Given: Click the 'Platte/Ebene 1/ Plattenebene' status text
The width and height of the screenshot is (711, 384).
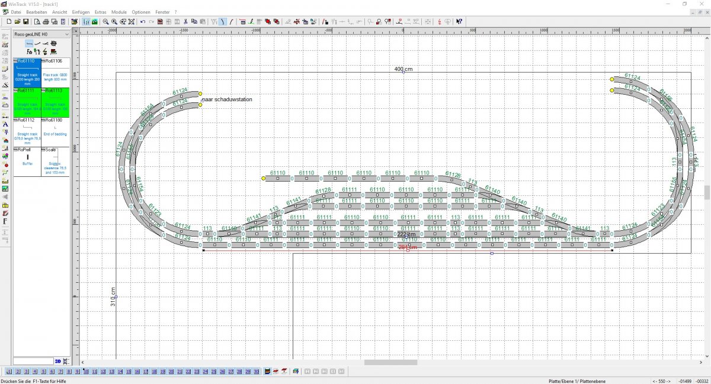Looking at the screenshot, I should [x=578, y=380].
